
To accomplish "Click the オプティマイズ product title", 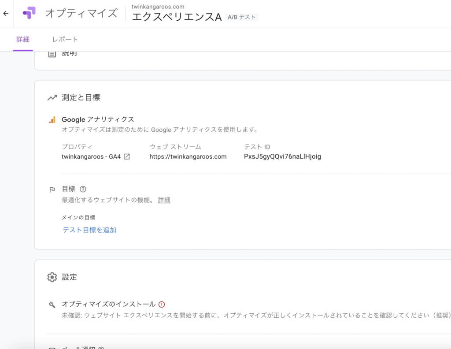I will coord(81,13).
